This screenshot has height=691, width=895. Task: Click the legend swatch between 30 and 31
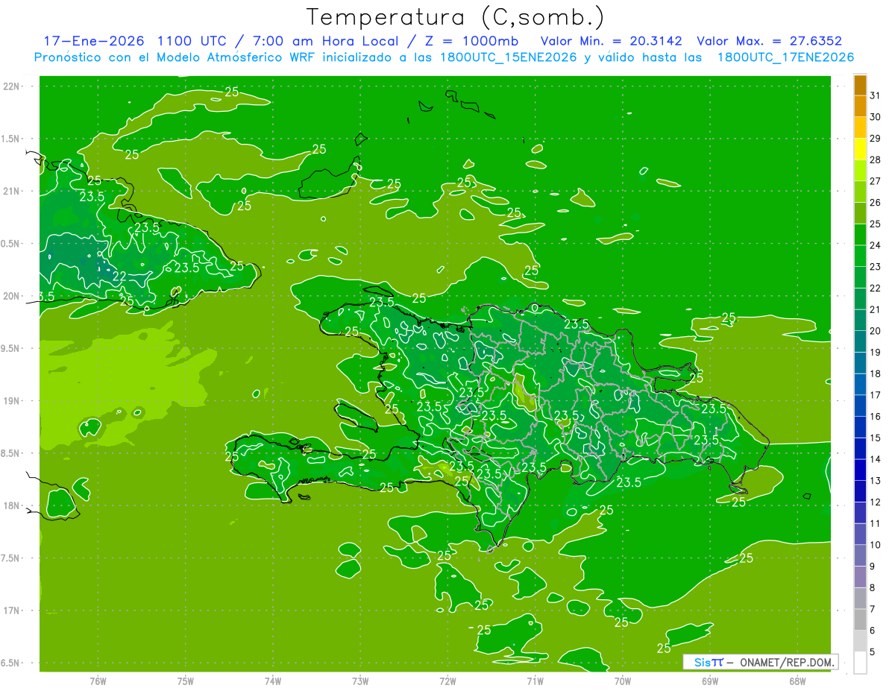tap(860, 106)
